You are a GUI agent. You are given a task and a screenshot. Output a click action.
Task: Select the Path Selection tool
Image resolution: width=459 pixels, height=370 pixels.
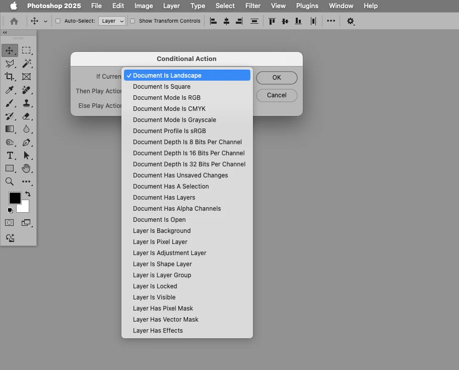(x=26, y=155)
